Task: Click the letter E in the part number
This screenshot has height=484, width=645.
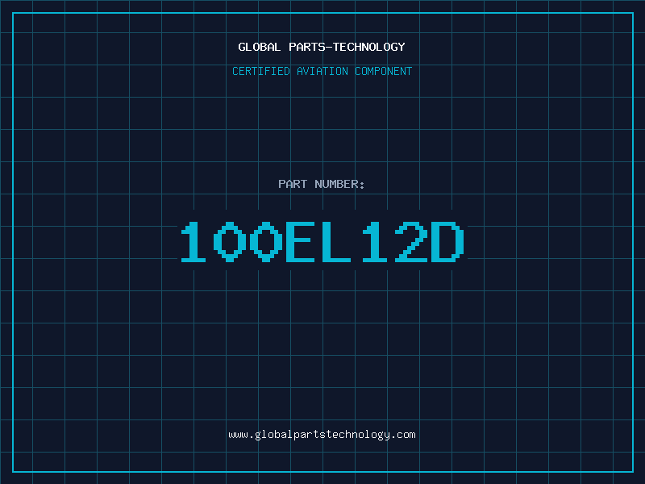Action: (300, 241)
